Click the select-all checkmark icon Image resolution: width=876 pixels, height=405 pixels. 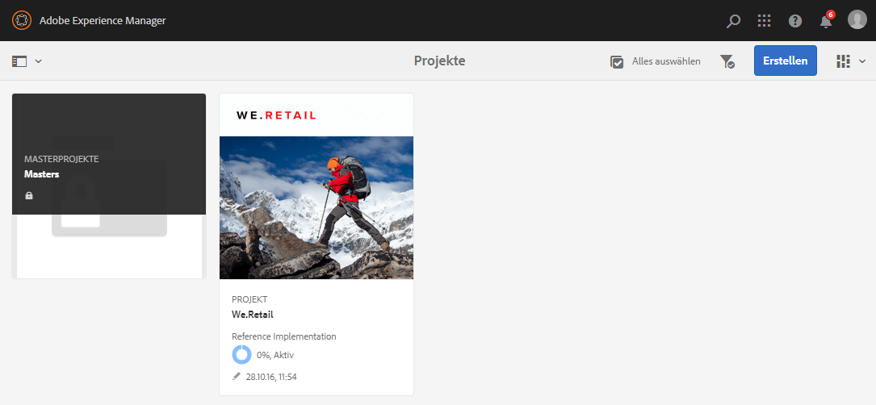point(617,61)
